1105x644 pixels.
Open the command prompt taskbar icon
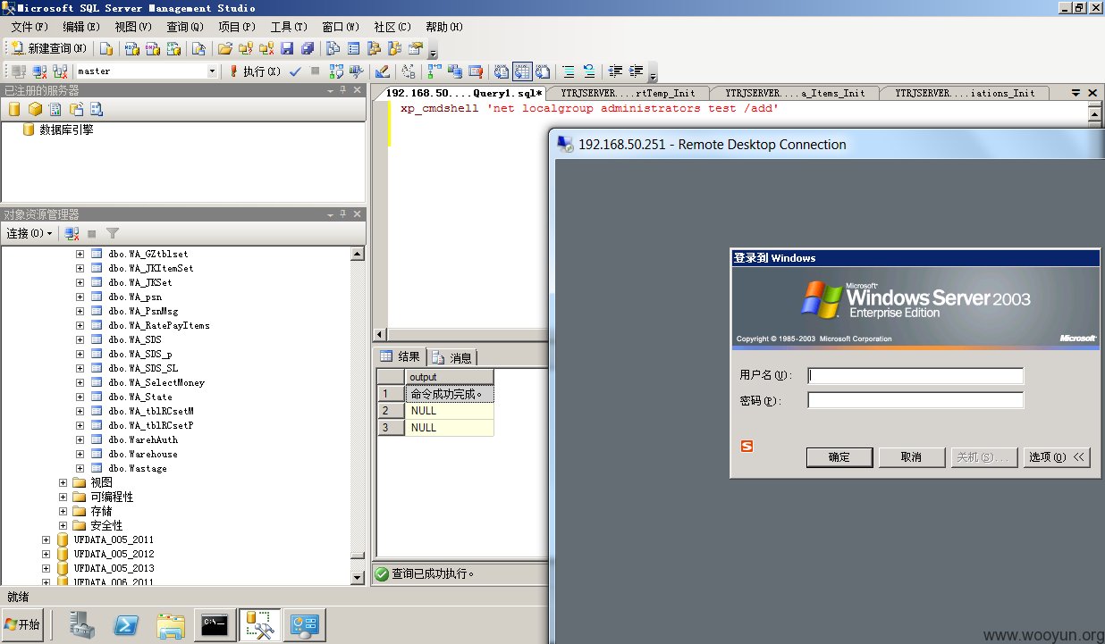tap(217, 625)
